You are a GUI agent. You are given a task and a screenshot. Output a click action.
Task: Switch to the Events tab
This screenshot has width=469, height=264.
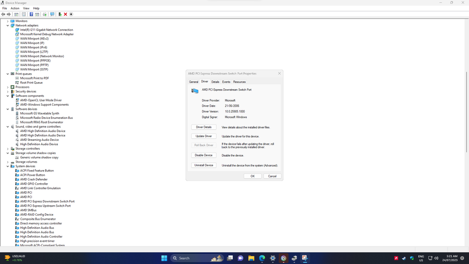tap(226, 82)
